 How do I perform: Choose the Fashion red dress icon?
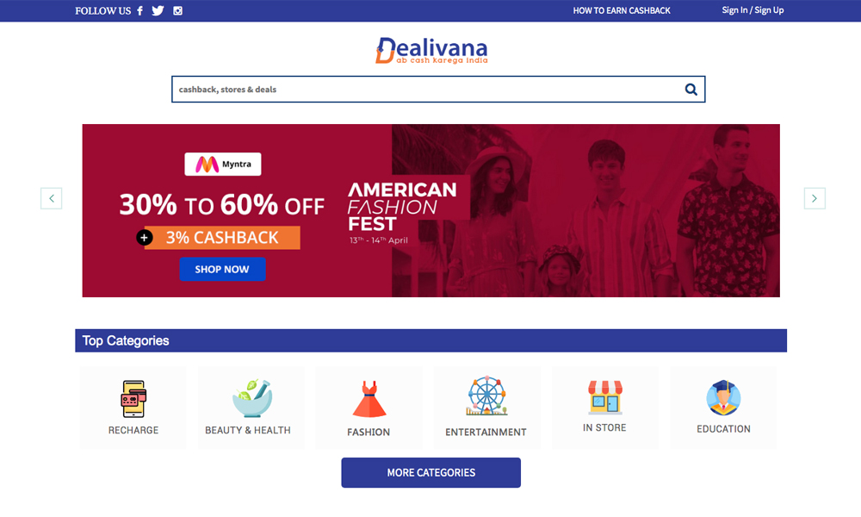point(369,400)
